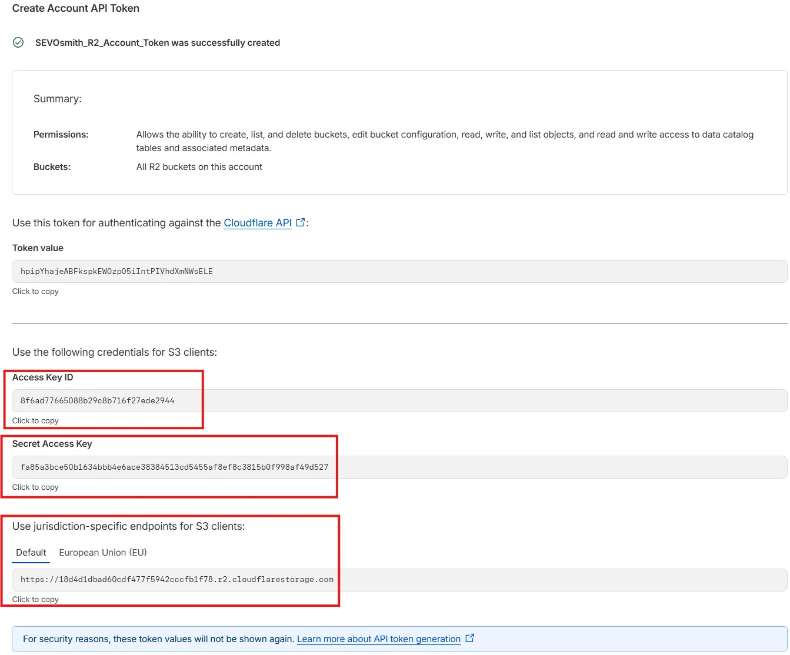Copy the Secret Access Key field
The height and width of the screenshot is (655, 790).
click(x=399, y=467)
